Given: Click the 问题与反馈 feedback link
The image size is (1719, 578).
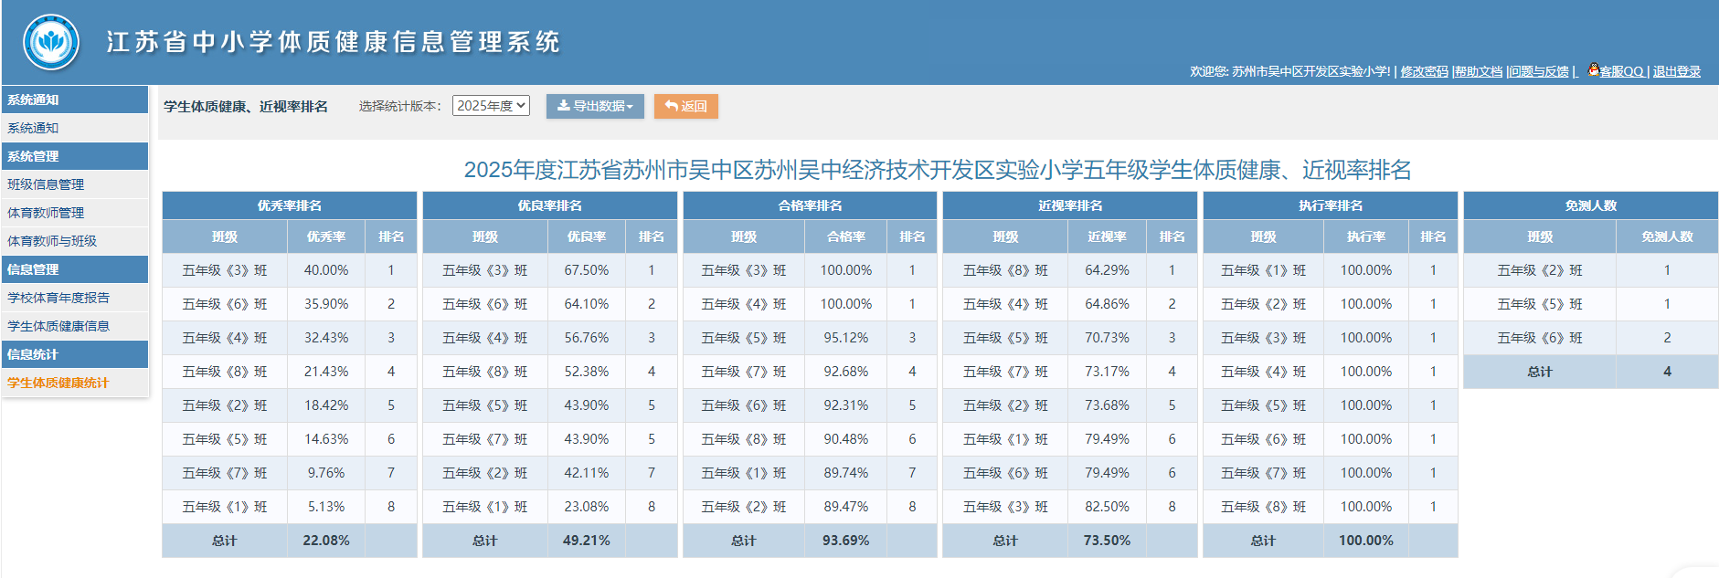Looking at the screenshot, I should 1539,71.
